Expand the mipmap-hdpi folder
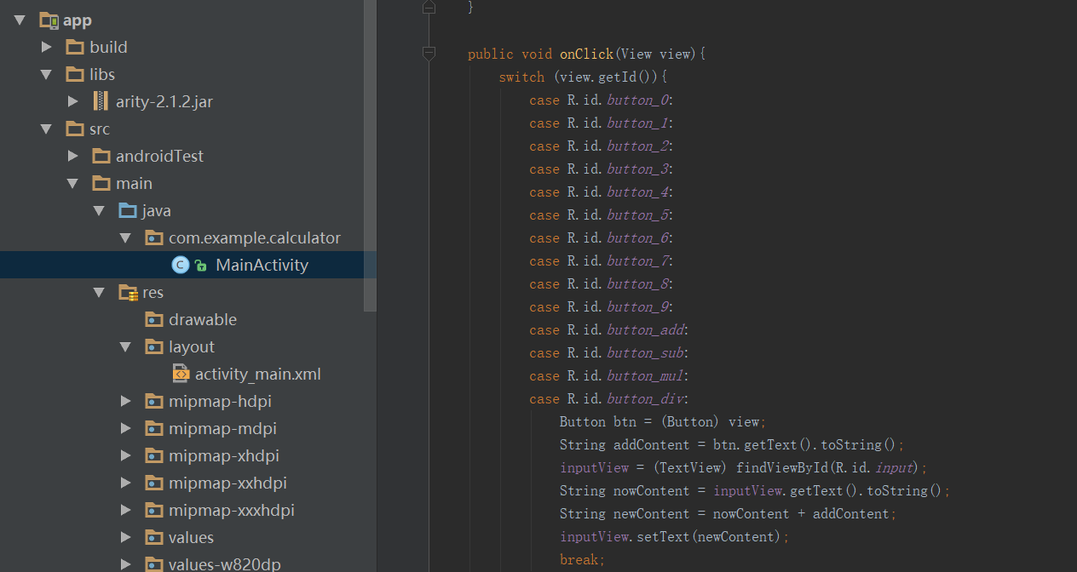This screenshot has width=1077, height=572. tap(126, 402)
